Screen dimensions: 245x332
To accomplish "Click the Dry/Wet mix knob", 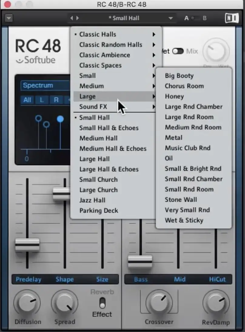I will [216, 52].
